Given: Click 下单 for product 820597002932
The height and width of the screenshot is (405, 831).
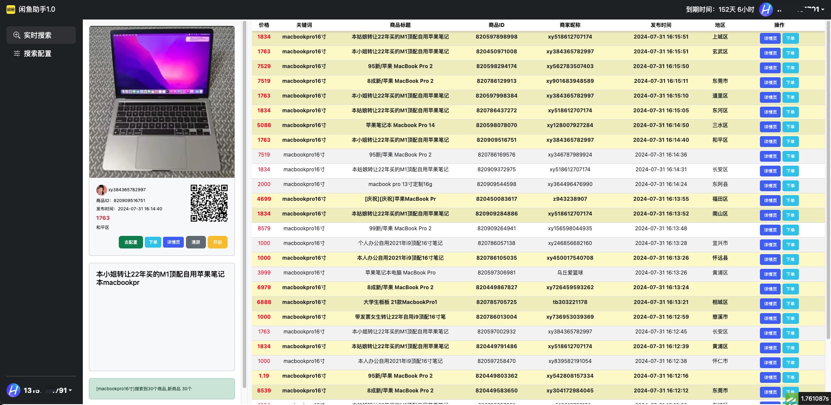Looking at the screenshot, I should coord(791,333).
